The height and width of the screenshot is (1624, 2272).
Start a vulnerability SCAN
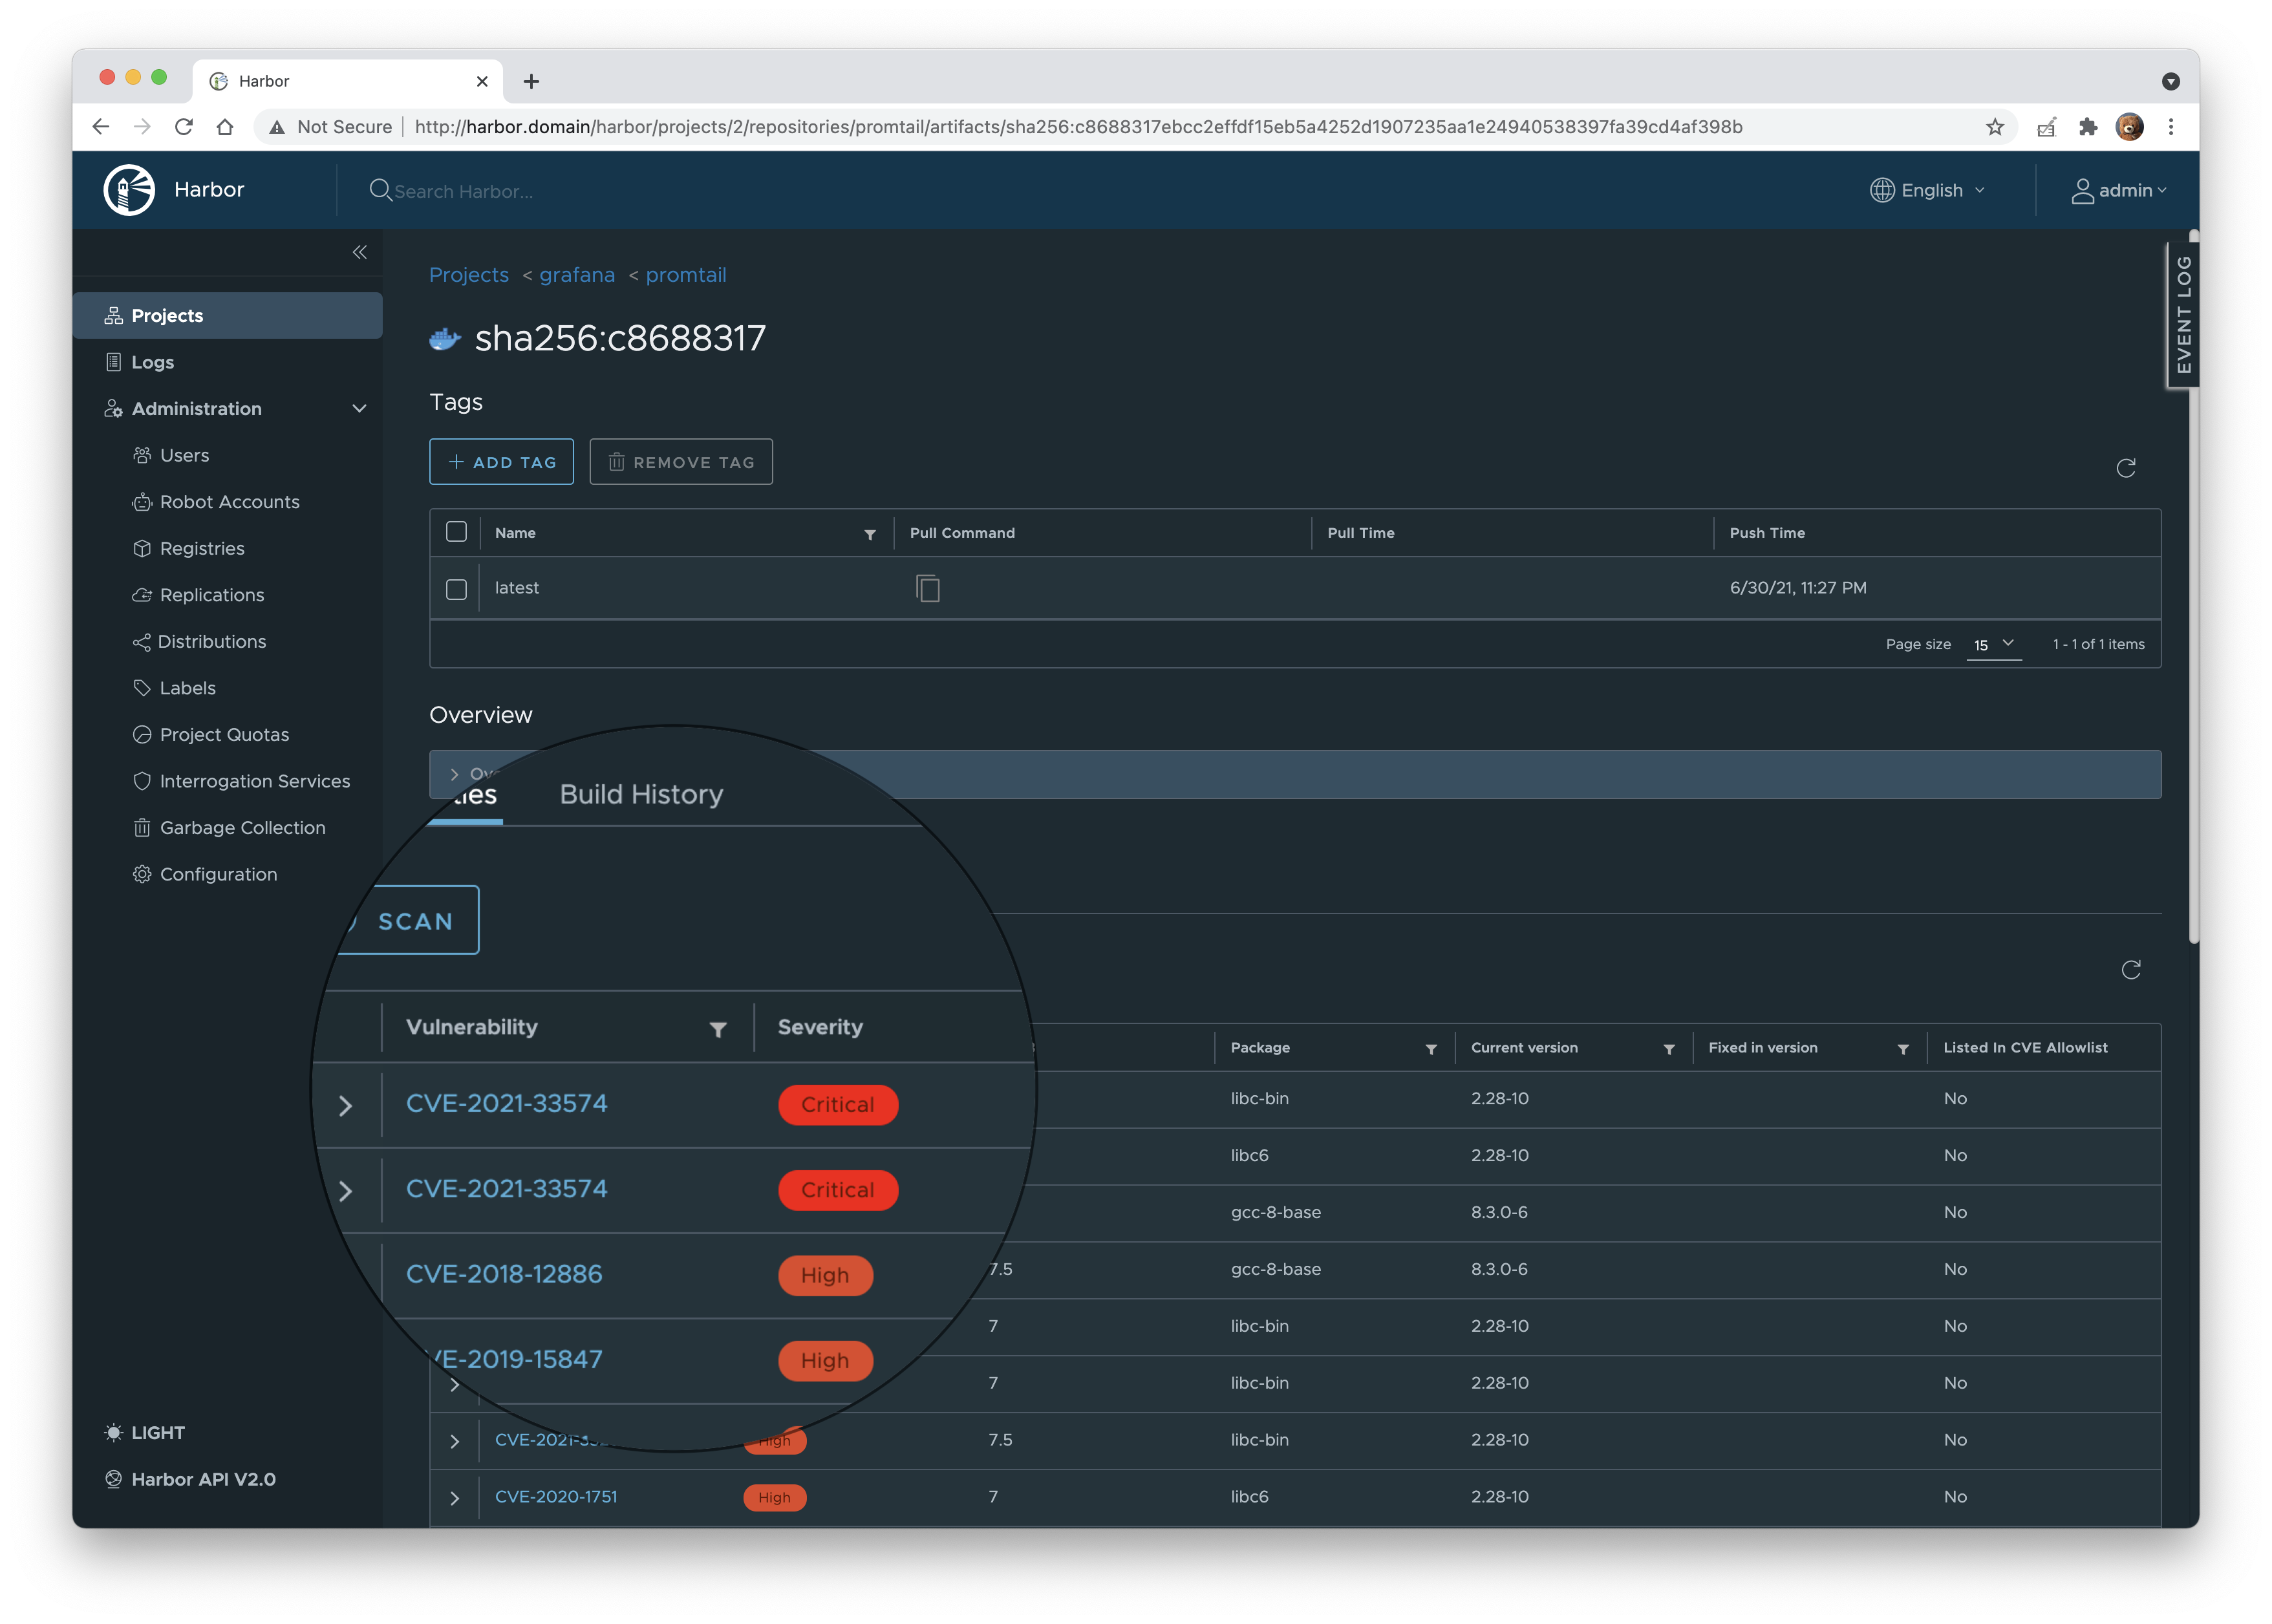click(x=414, y=921)
